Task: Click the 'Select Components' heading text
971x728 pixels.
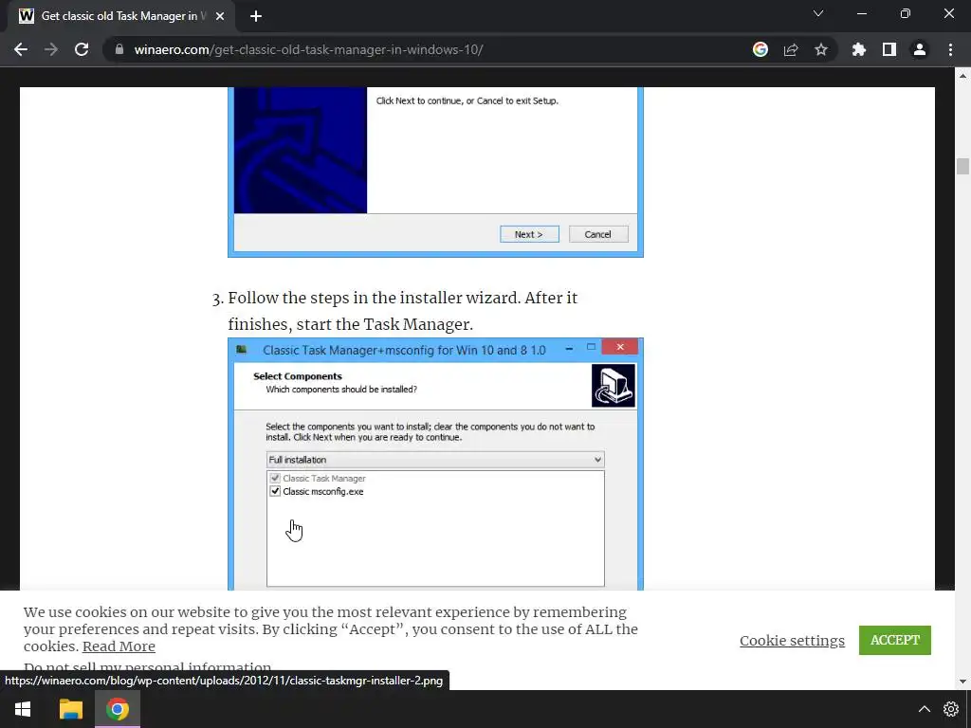Action: tap(297, 376)
